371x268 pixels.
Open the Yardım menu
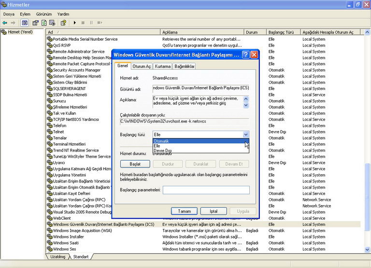tap(63, 14)
